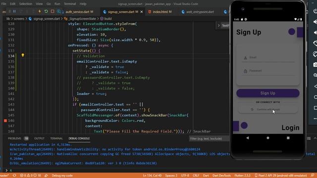Click emulator volume up icon
Image resolution: width=317 pixels, height=178 pixels.
click(x=315, y=22)
